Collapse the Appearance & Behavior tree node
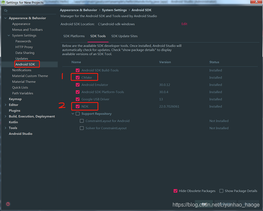The width and height of the screenshot is (263, 211). [x=5, y=18]
